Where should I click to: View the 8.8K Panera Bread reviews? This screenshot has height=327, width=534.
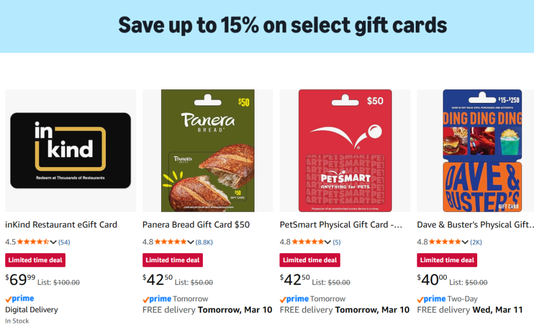[204, 242]
